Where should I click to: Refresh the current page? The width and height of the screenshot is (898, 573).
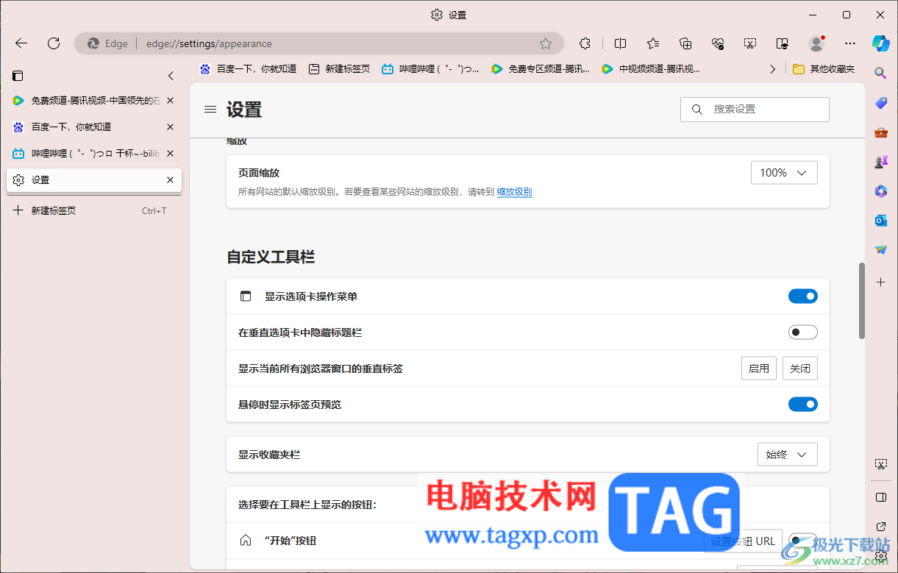coord(54,43)
